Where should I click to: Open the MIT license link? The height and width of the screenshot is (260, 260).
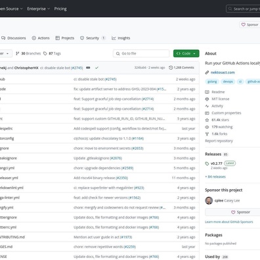[x=221, y=99]
